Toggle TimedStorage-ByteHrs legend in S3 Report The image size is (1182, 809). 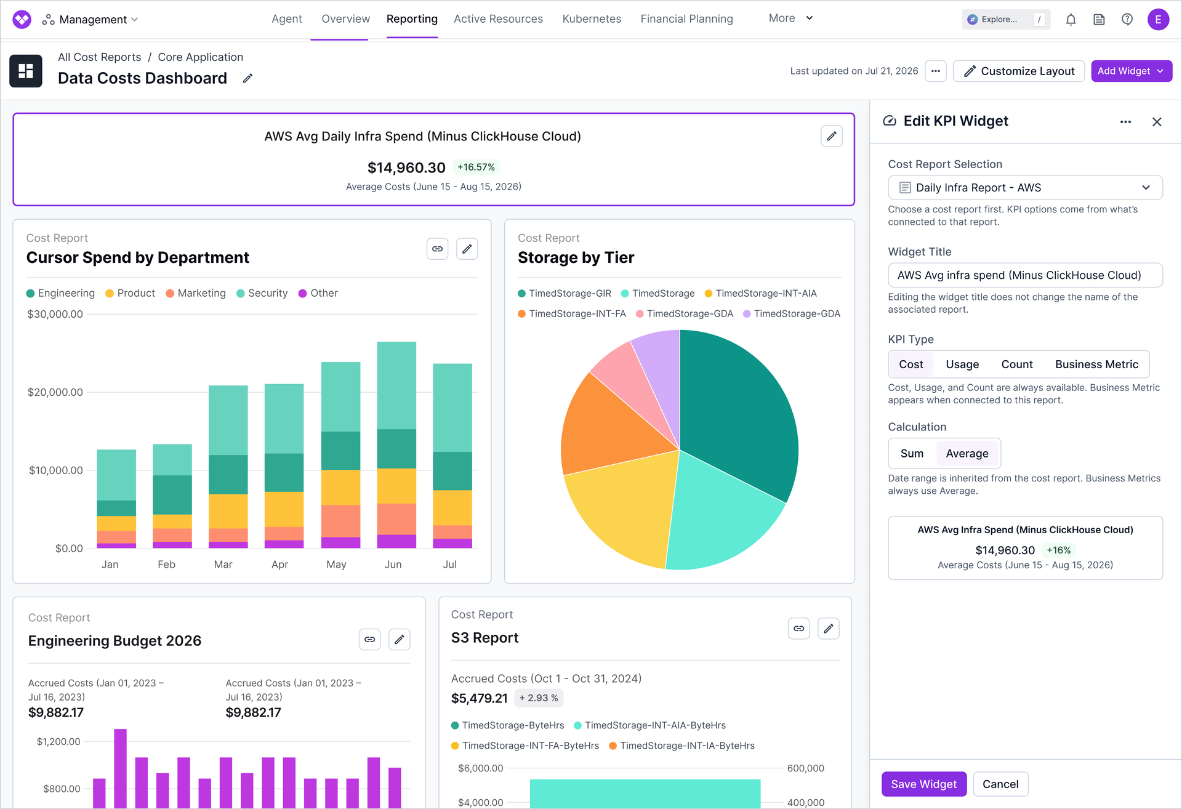[508, 725]
